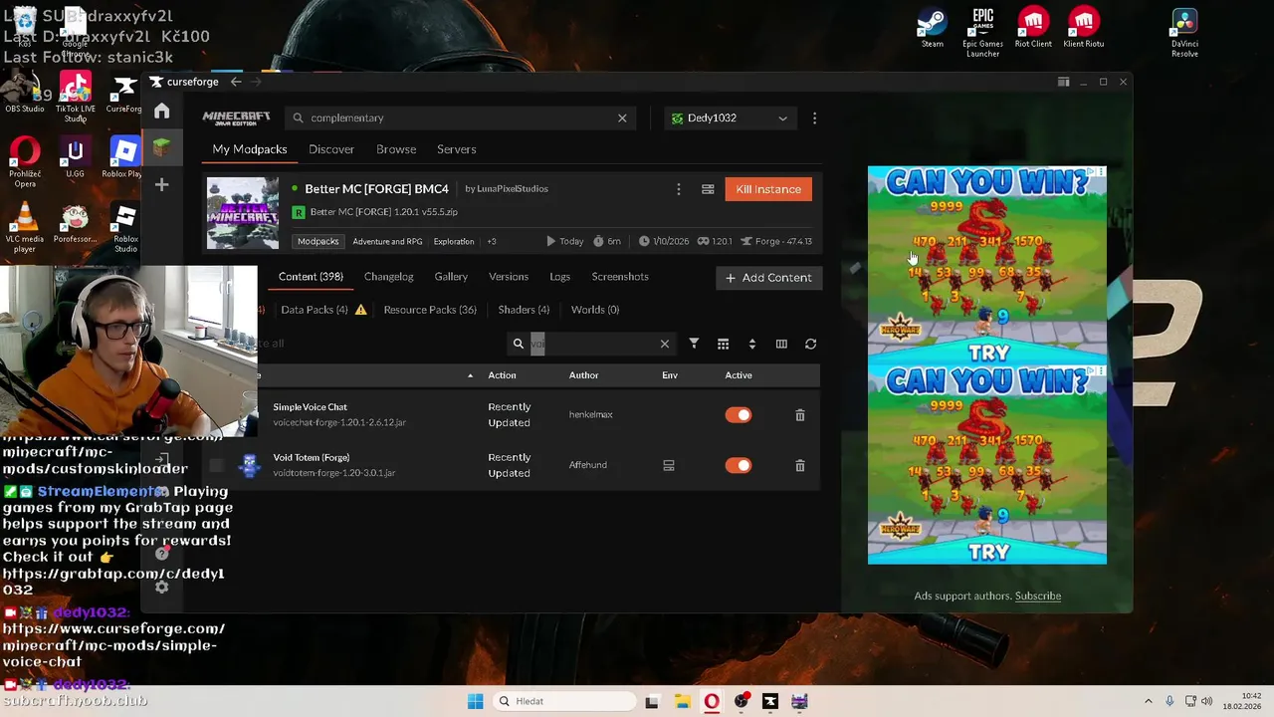Image resolution: width=1274 pixels, height=717 pixels.
Task: Toggle Simple Voice Chat active switch
Action: 739,415
